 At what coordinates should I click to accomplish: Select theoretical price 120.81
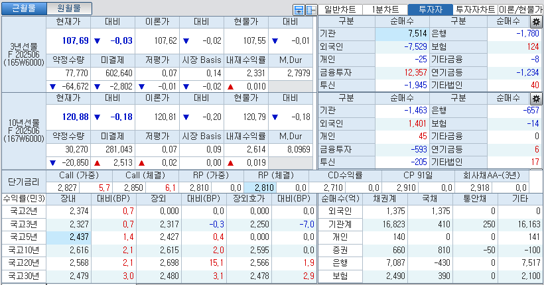[165, 117]
